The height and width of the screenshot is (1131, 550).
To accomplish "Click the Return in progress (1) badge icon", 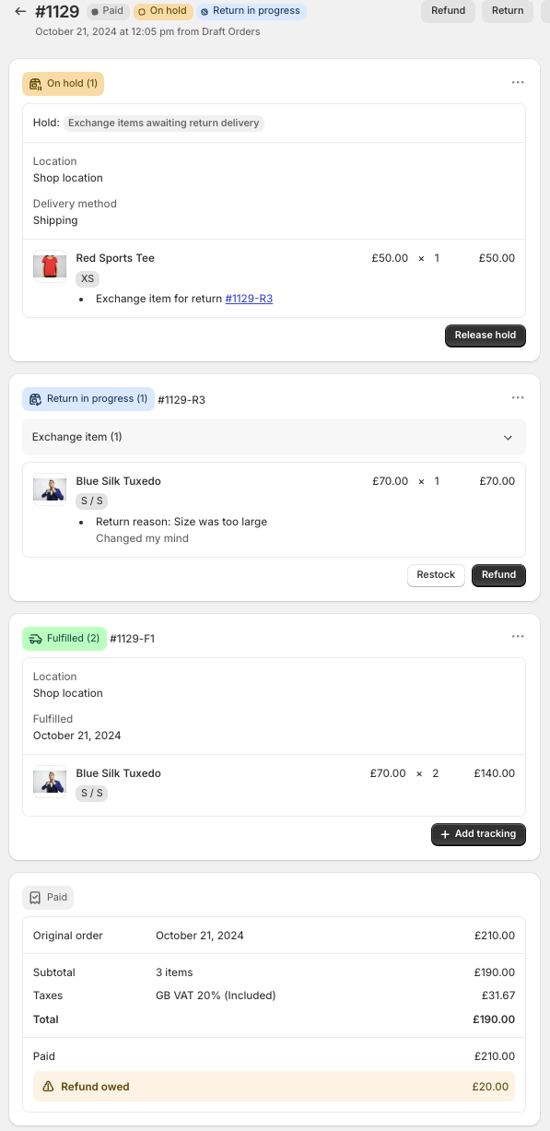I will (x=35, y=399).
